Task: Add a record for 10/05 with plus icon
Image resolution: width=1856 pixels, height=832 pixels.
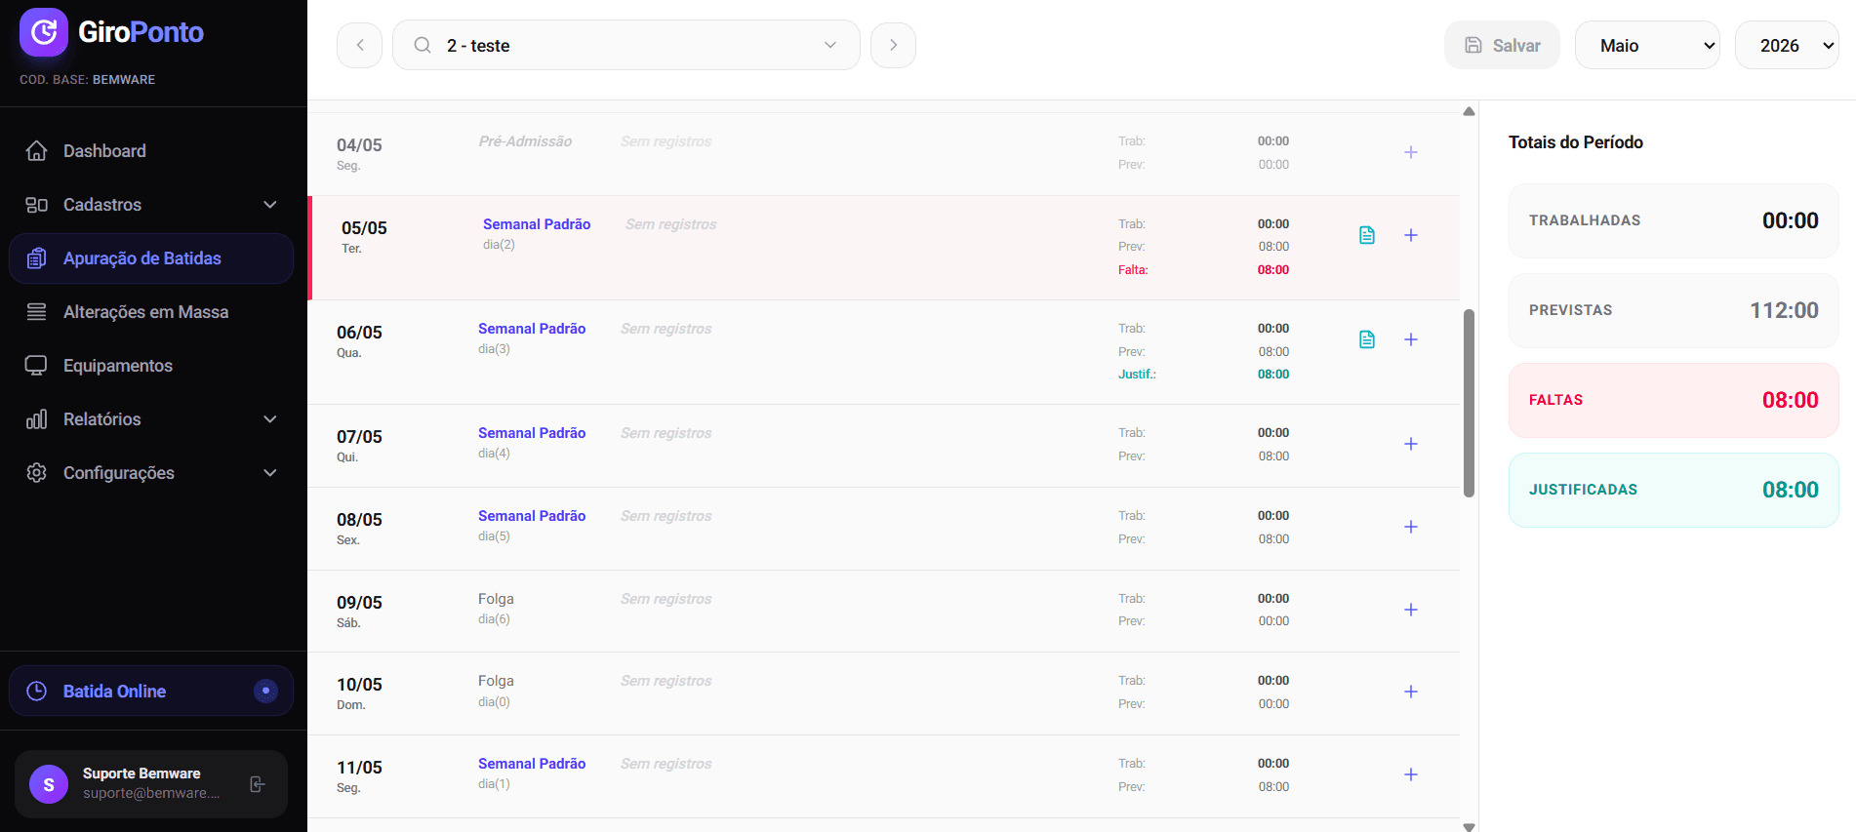Action: click(1410, 693)
